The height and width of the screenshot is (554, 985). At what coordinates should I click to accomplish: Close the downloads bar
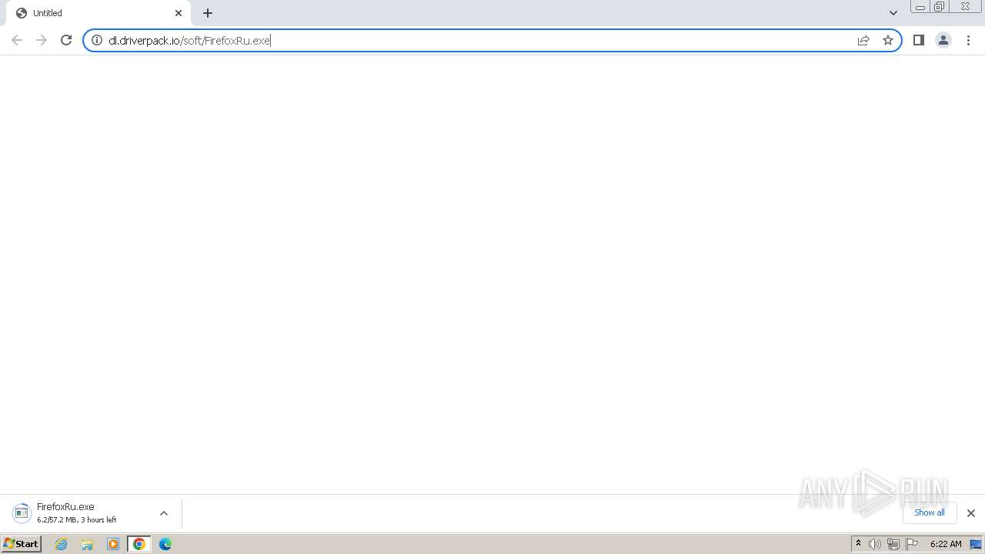tap(971, 513)
